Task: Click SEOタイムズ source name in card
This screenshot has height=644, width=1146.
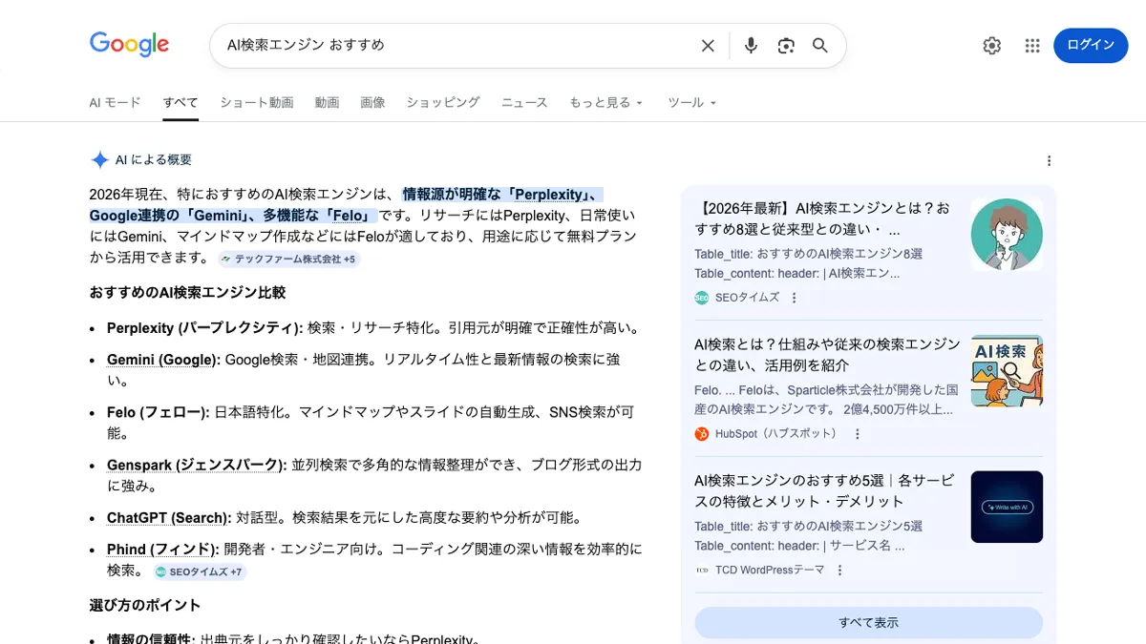Action: pos(747,298)
